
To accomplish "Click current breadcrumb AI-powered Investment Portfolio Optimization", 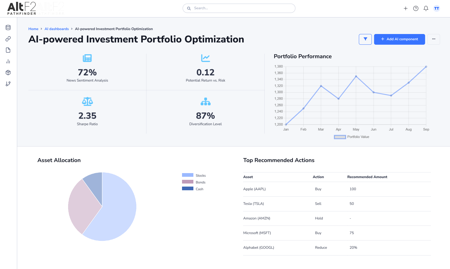I will click(x=114, y=29).
